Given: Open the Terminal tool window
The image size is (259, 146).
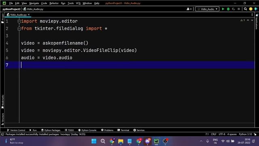Looking at the screenshot, I should 123,130.
